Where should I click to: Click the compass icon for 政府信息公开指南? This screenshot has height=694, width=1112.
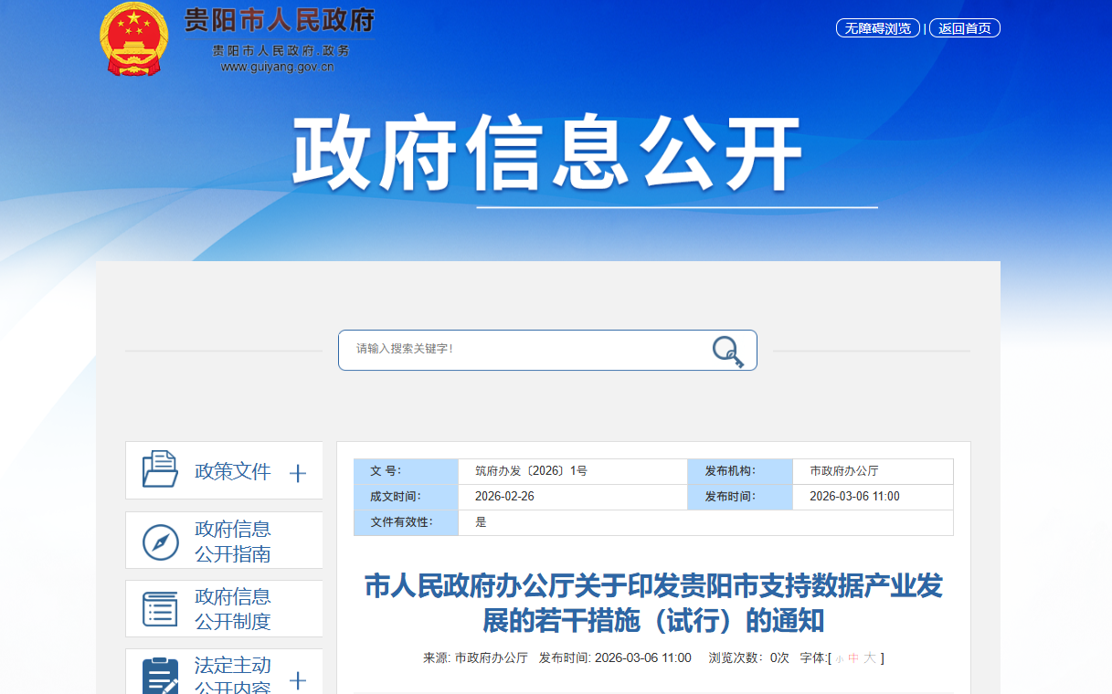tap(160, 542)
